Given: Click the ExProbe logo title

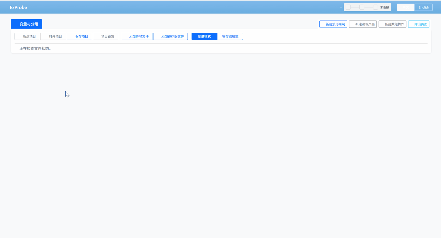Looking at the screenshot, I should click(x=18, y=7).
